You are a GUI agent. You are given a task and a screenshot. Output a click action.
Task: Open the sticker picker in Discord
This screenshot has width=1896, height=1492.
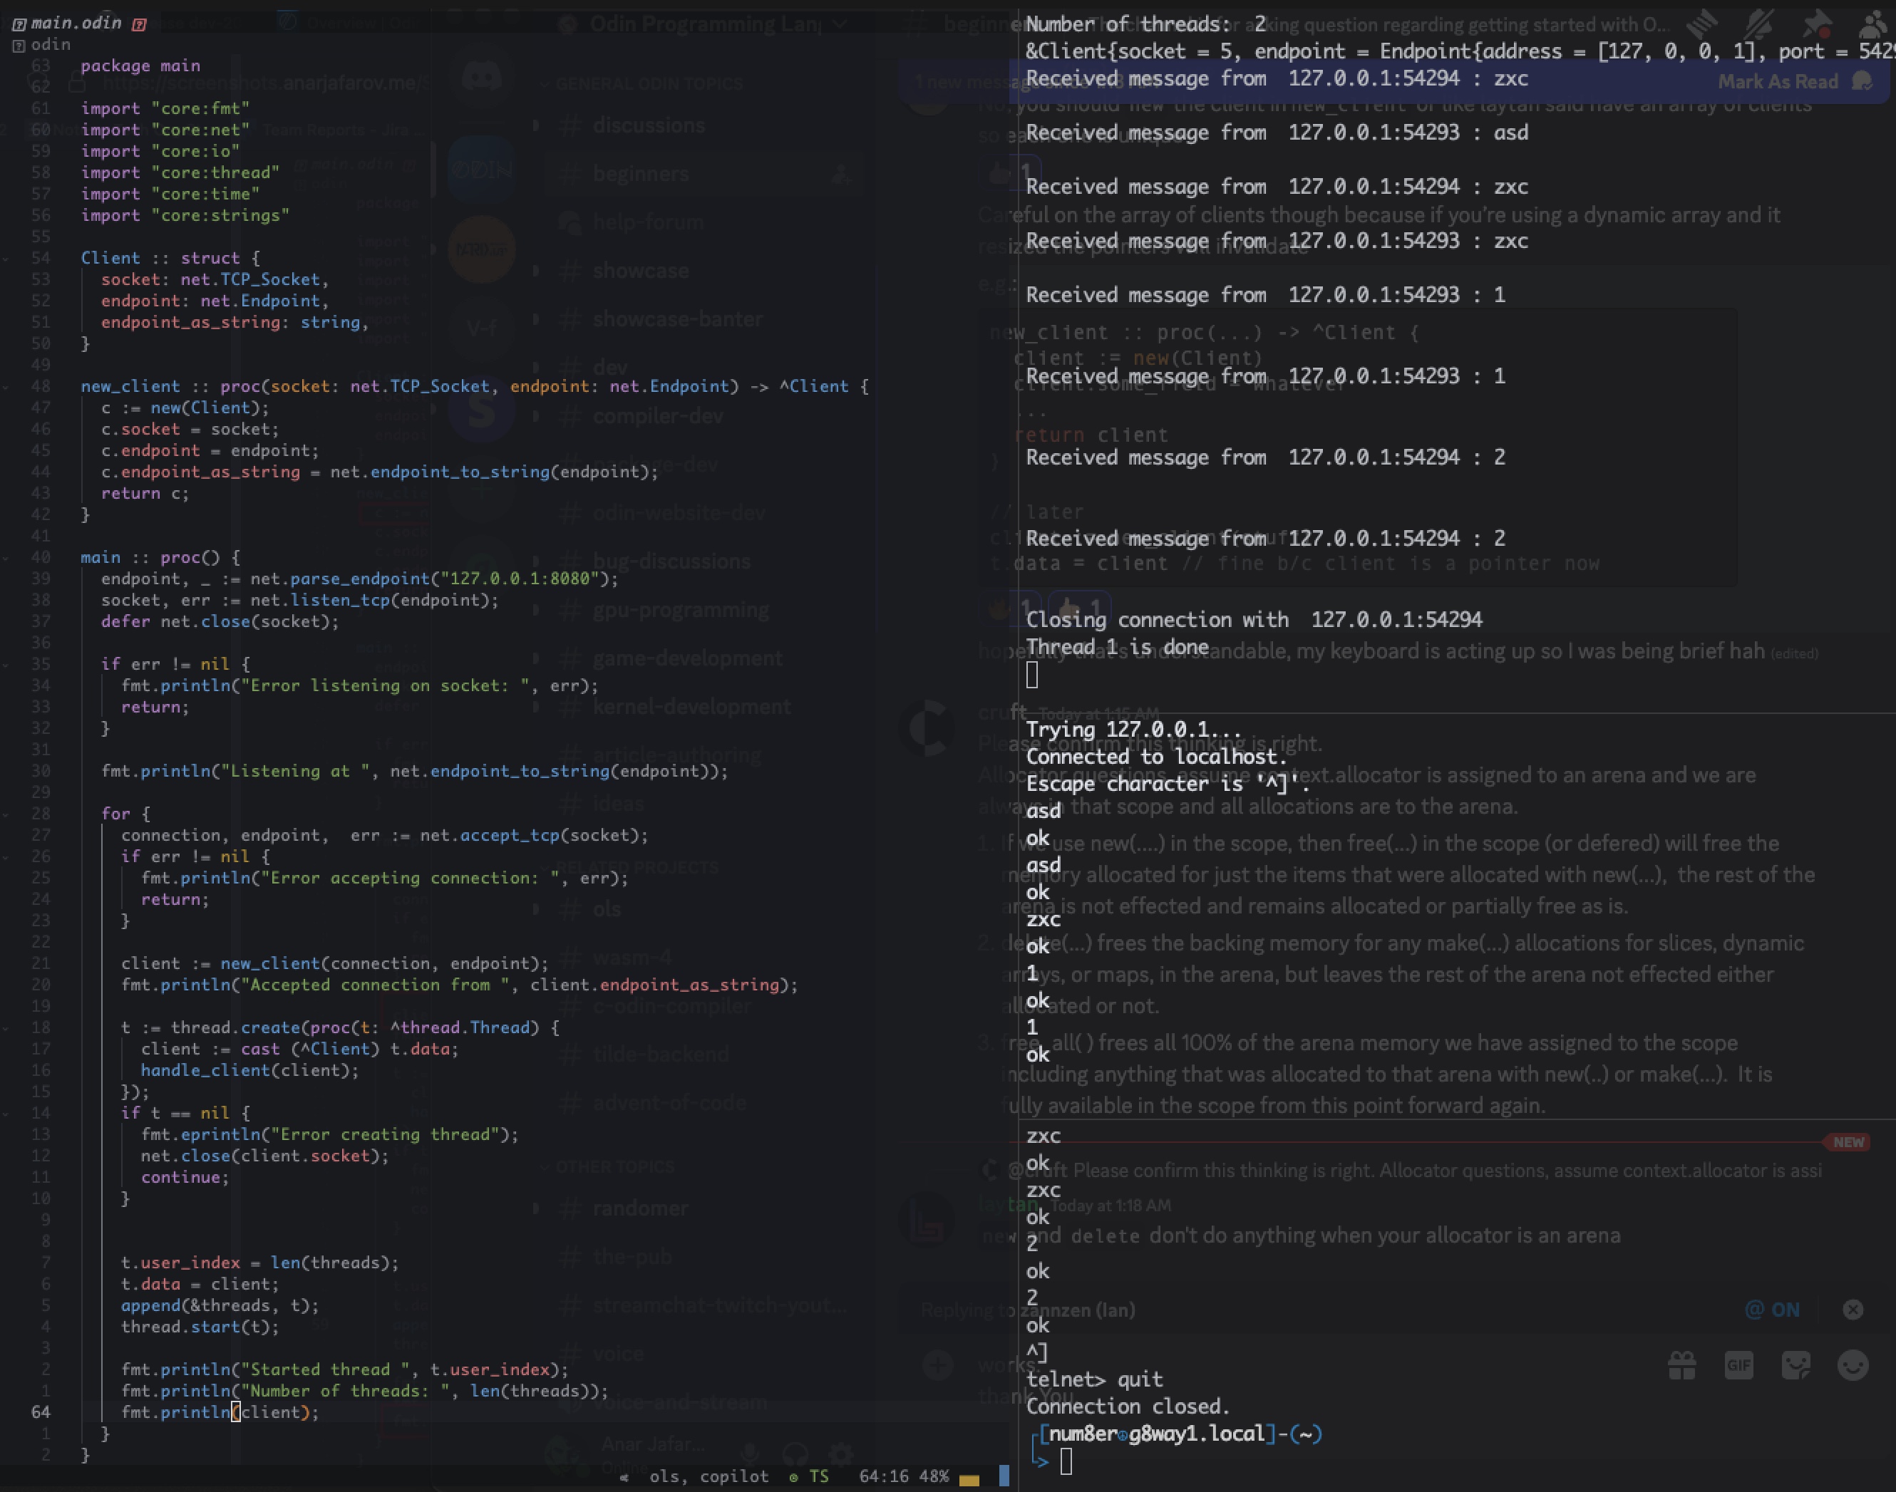point(1795,1365)
